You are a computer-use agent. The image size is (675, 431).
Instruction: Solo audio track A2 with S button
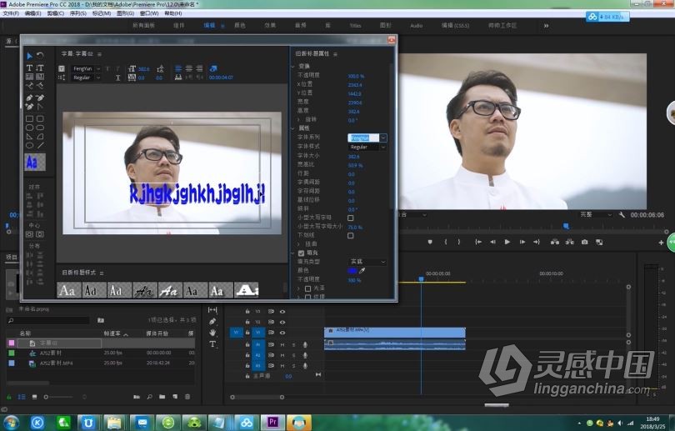coord(294,355)
